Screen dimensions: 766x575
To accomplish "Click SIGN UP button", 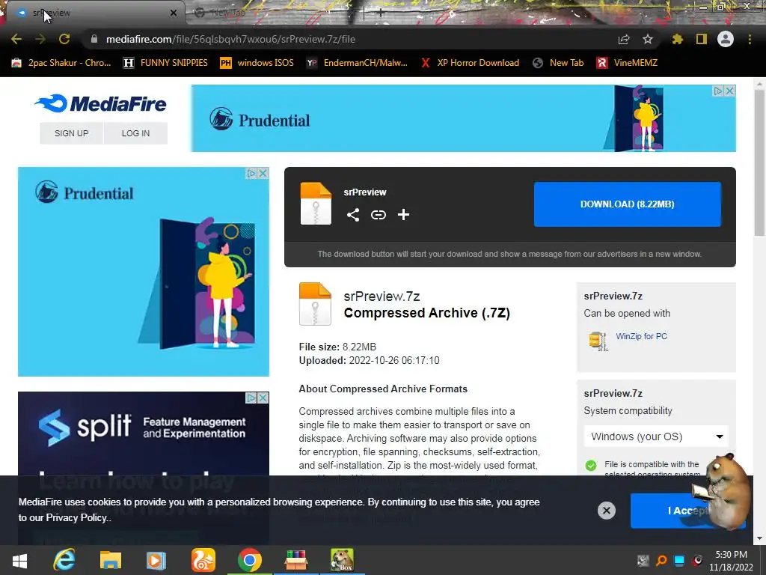I will tap(71, 133).
